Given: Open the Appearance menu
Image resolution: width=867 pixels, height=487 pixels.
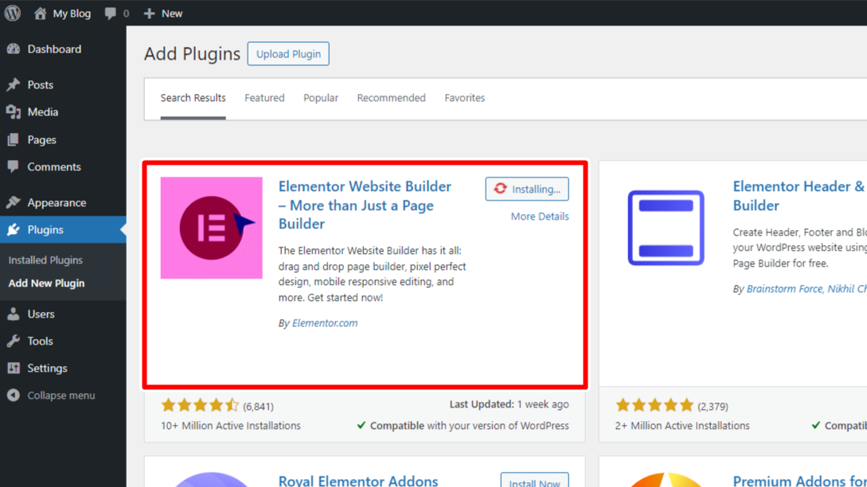Looking at the screenshot, I should click(57, 202).
